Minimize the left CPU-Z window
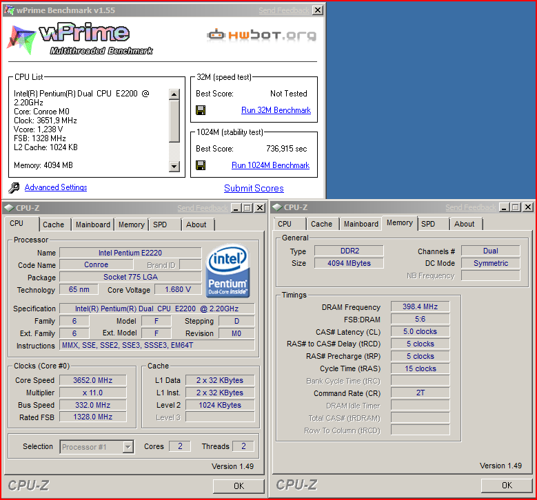This screenshot has width=537, height=500. click(x=236, y=208)
